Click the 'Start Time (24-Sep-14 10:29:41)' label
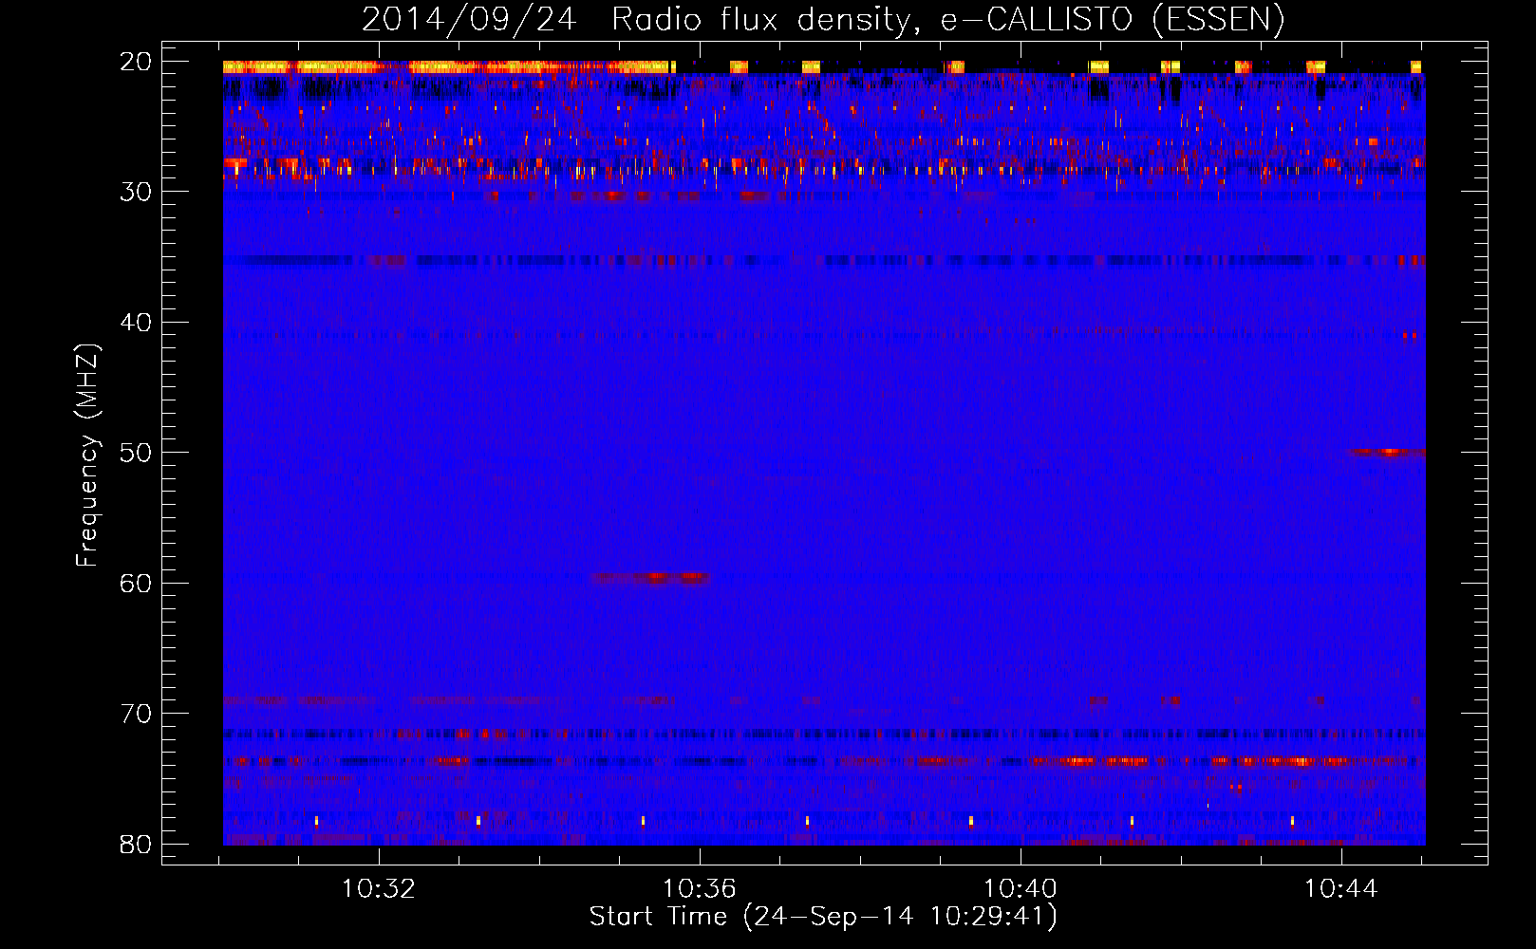Image resolution: width=1536 pixels, height=949 pixels. (x=823, y=917)
